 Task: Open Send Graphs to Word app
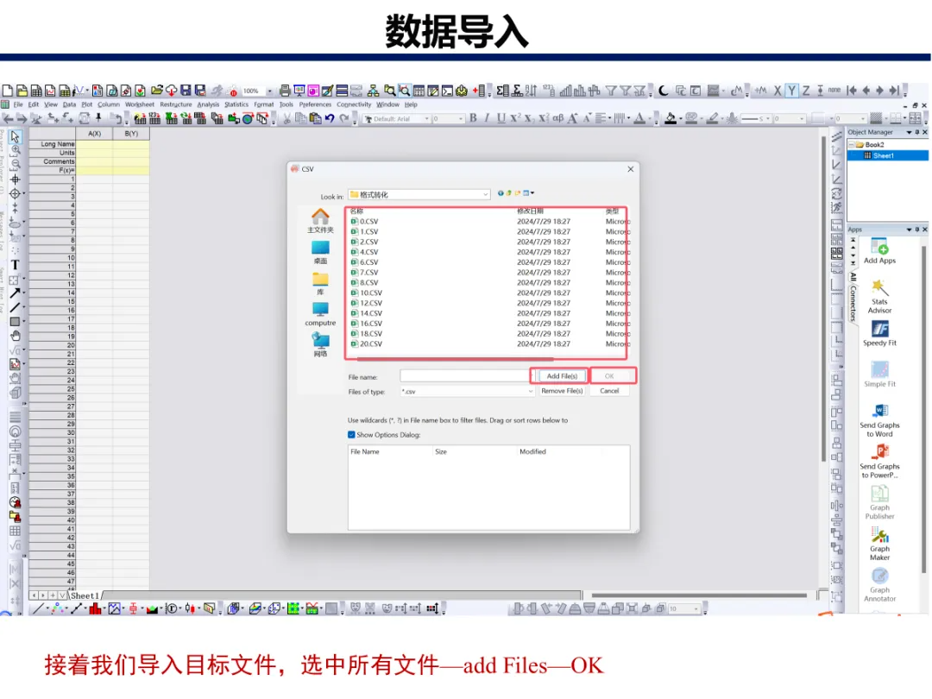(x=879, y=420)
